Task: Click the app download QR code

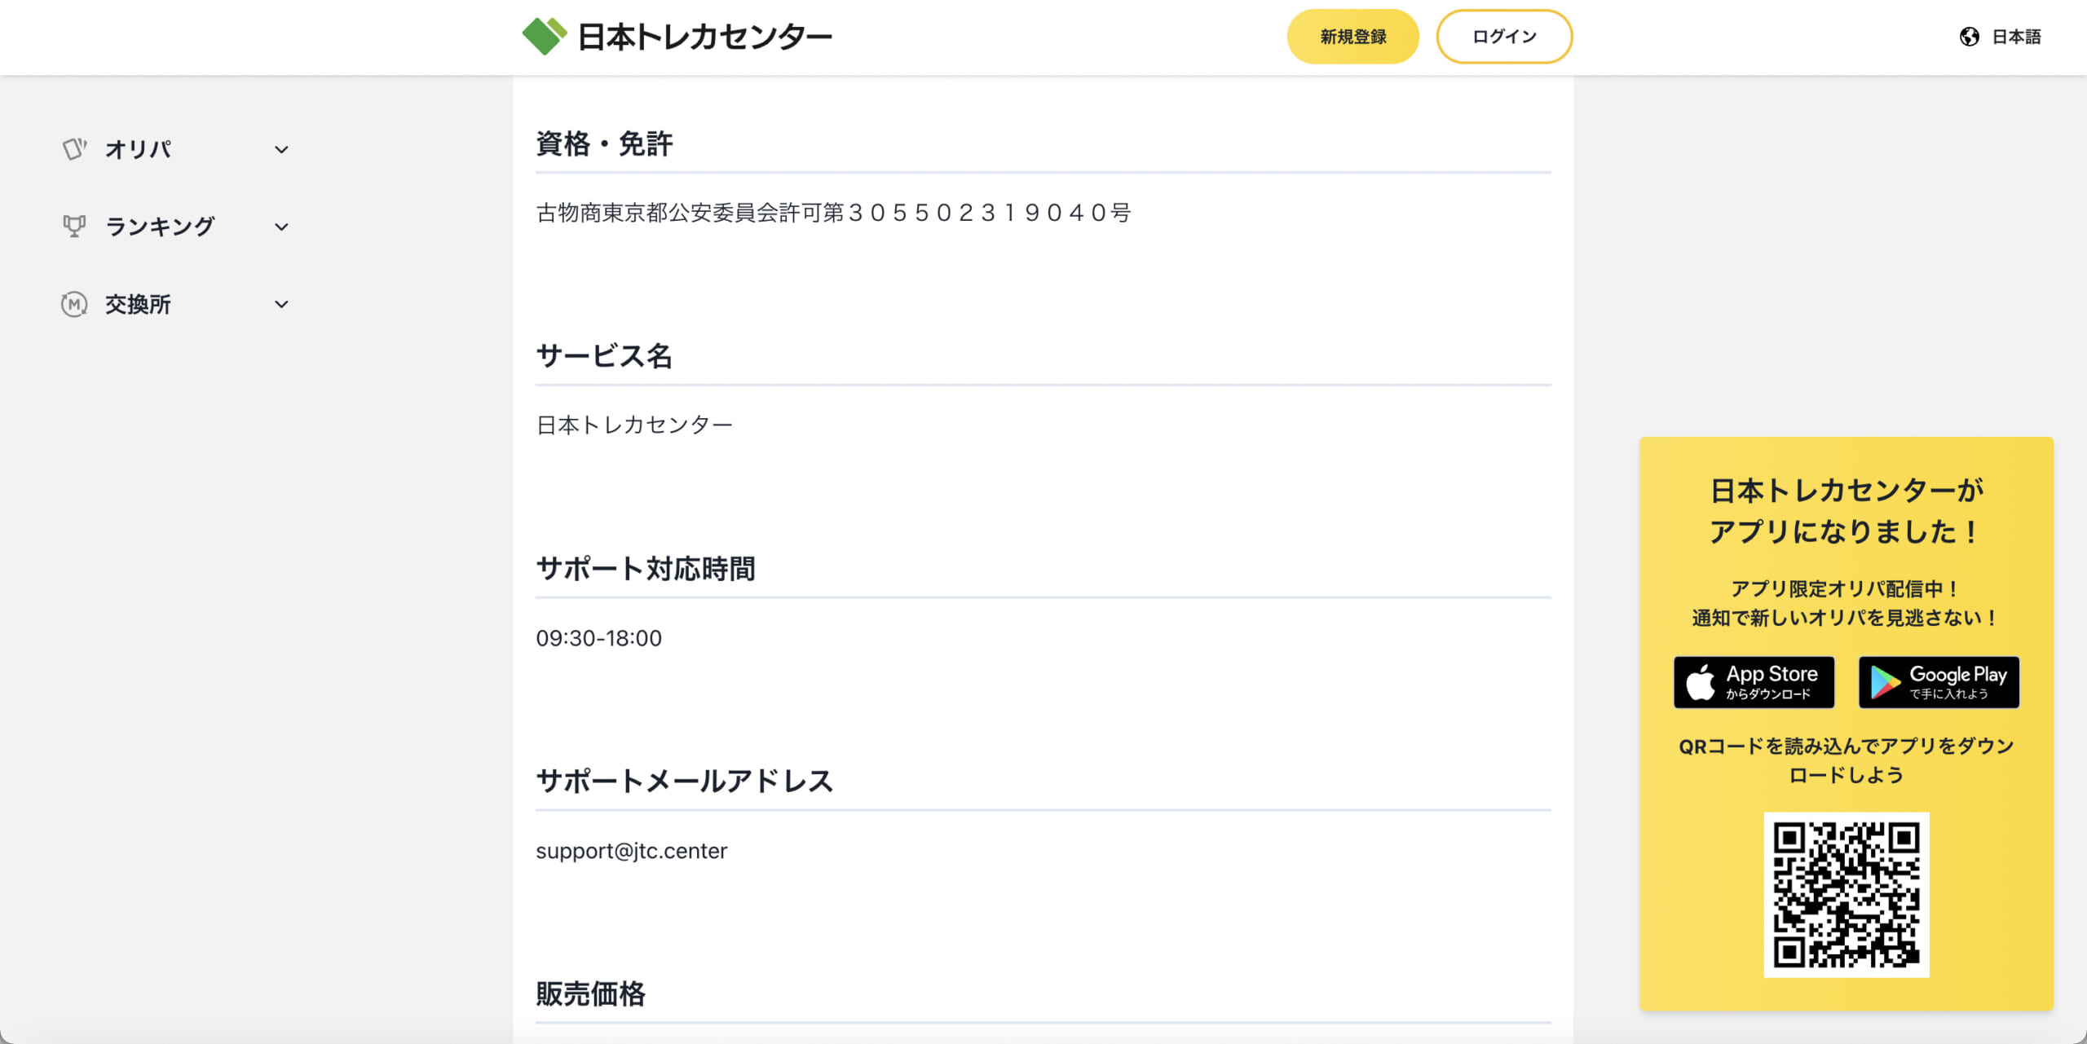Action: [x=1847, y=895]
